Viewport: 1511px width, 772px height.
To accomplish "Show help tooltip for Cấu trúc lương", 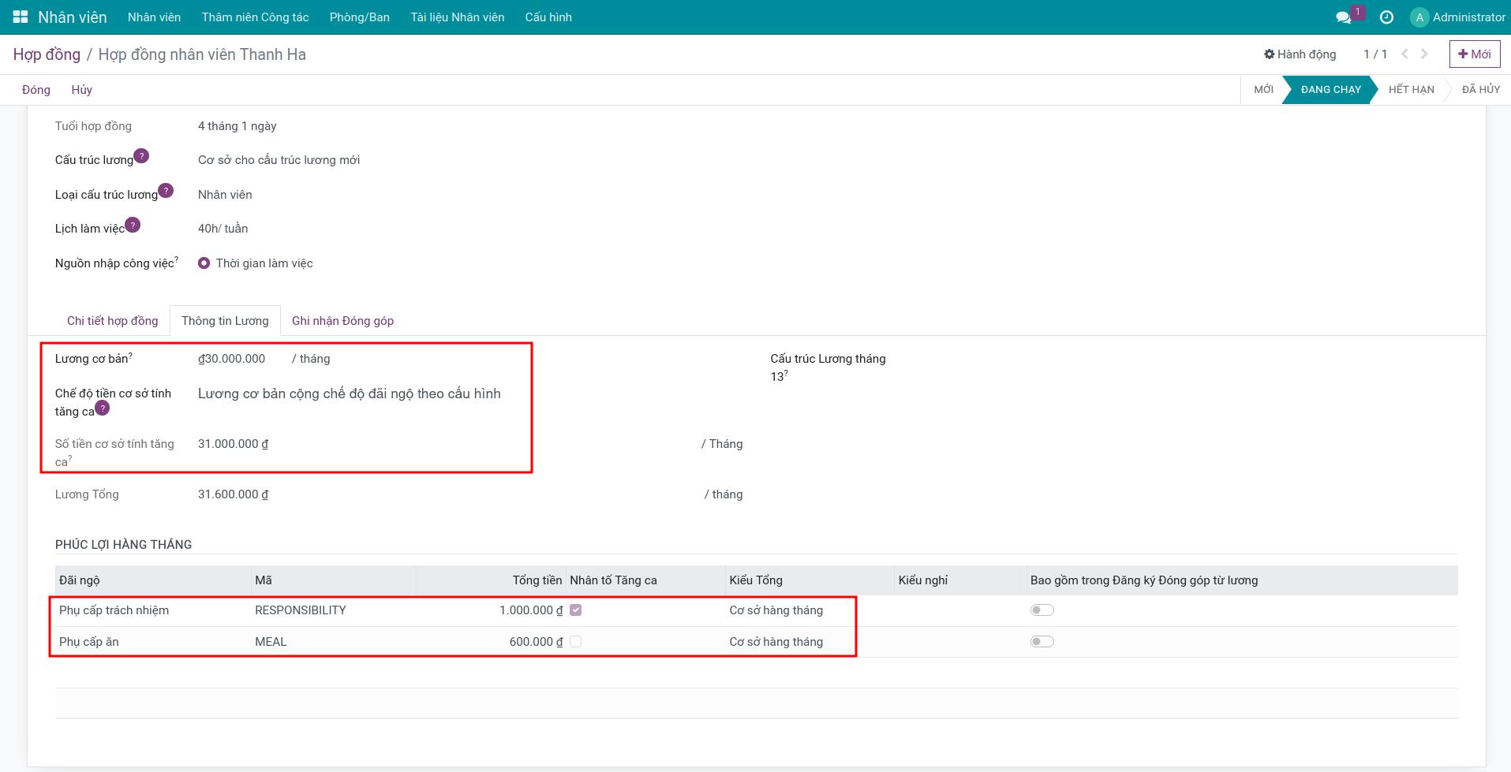I will (141, 156).
